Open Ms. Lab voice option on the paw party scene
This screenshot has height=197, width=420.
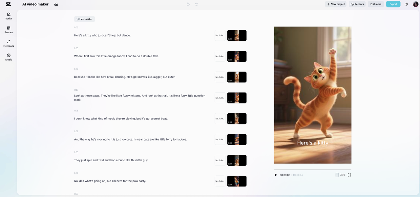tap(220, 181)
